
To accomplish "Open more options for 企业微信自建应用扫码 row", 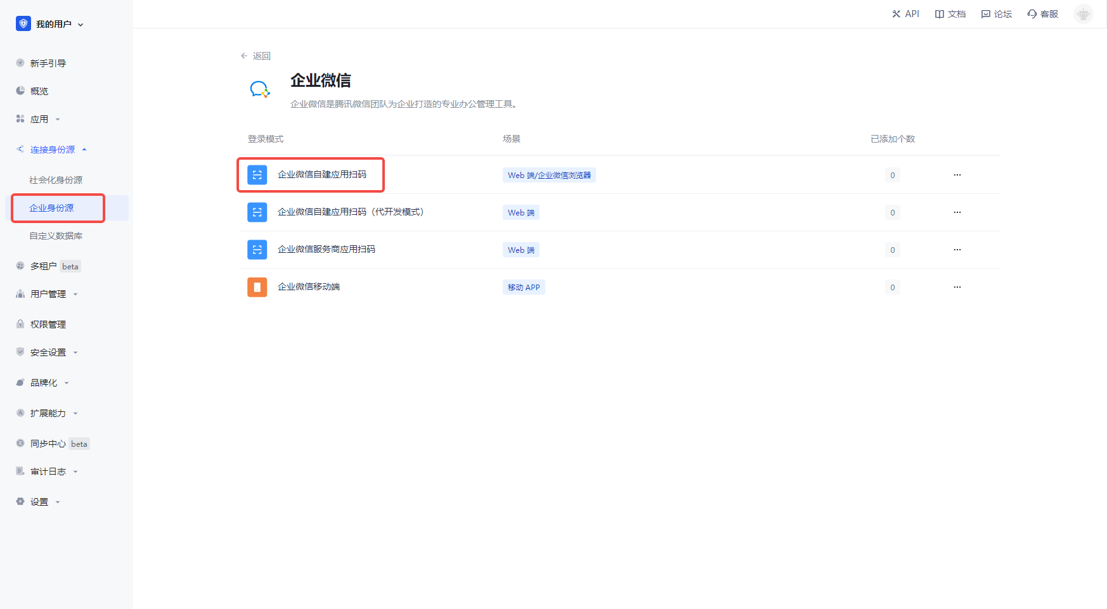I will (957, 175).
